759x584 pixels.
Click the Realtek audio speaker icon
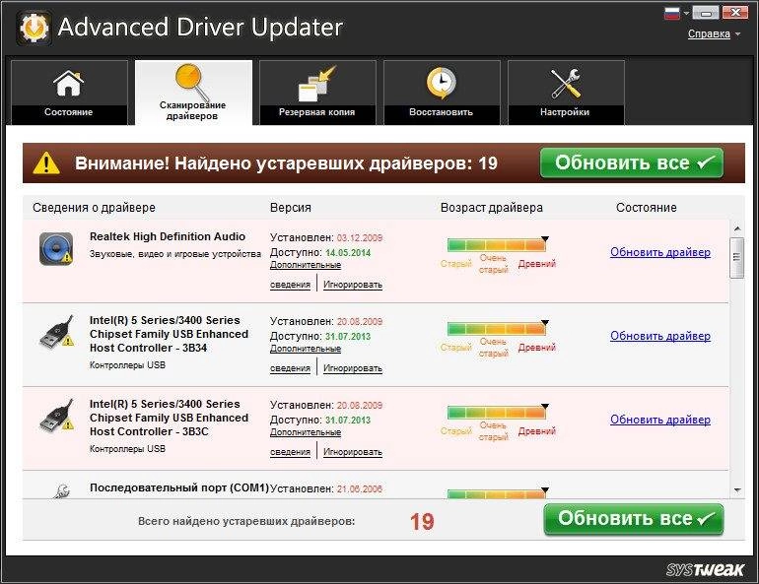tap(56, 248)
